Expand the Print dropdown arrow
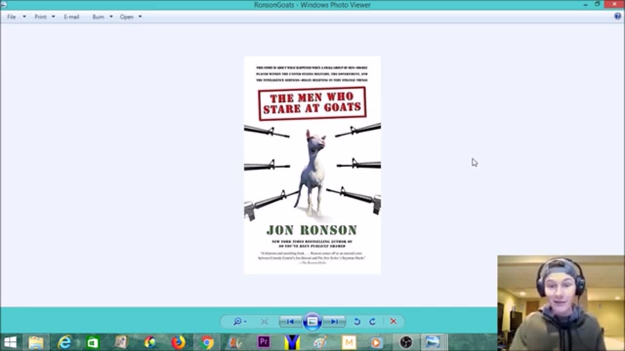 coord(53,17)
